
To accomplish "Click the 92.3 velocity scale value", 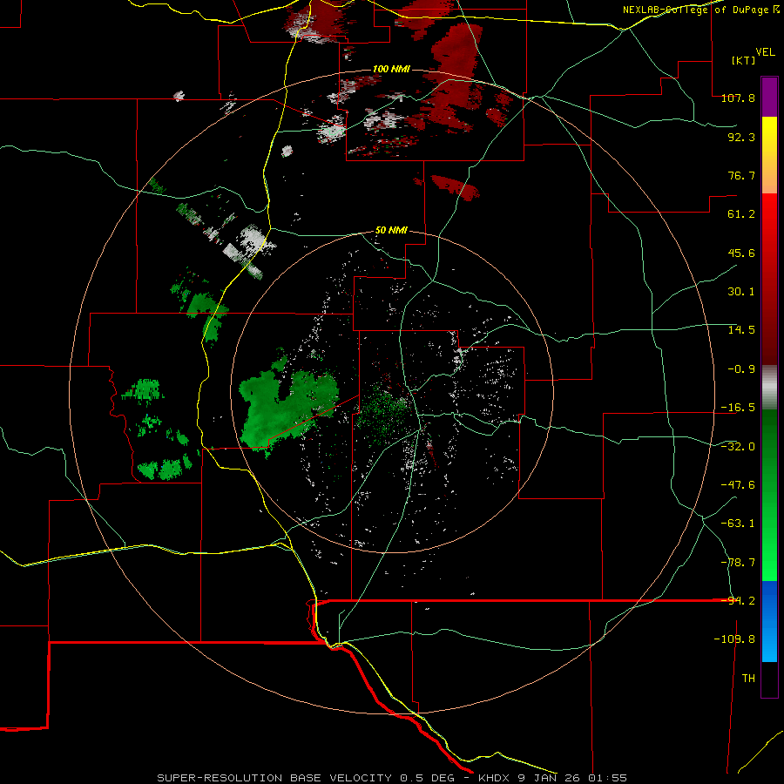I will 741,137.
